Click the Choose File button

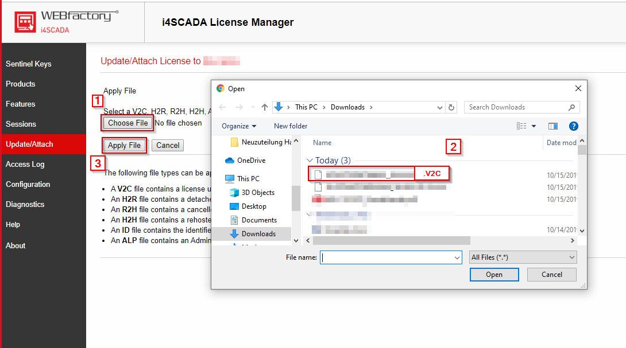pos(127,123)
